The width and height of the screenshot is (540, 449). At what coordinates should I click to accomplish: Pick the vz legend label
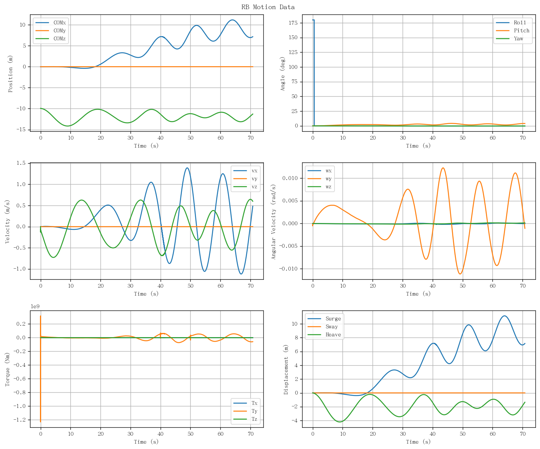[x=254, y=187]
